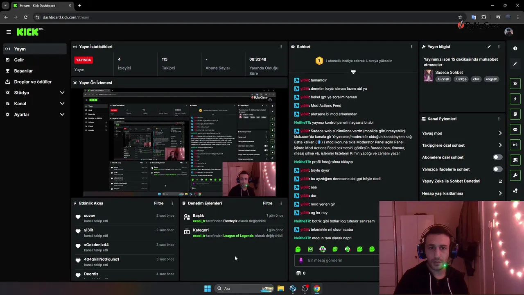
Task: Edit stream info with the pencil in Yayın bilgisi
Action: pos(489,47)
